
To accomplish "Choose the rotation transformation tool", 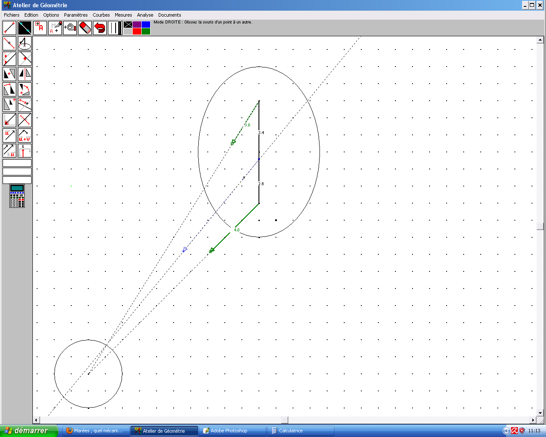I will (25, 89).
